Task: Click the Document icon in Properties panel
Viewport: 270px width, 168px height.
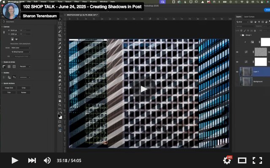Action: click(x=4, y=21)
